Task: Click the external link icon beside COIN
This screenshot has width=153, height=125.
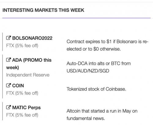Action: click(8, 85)
